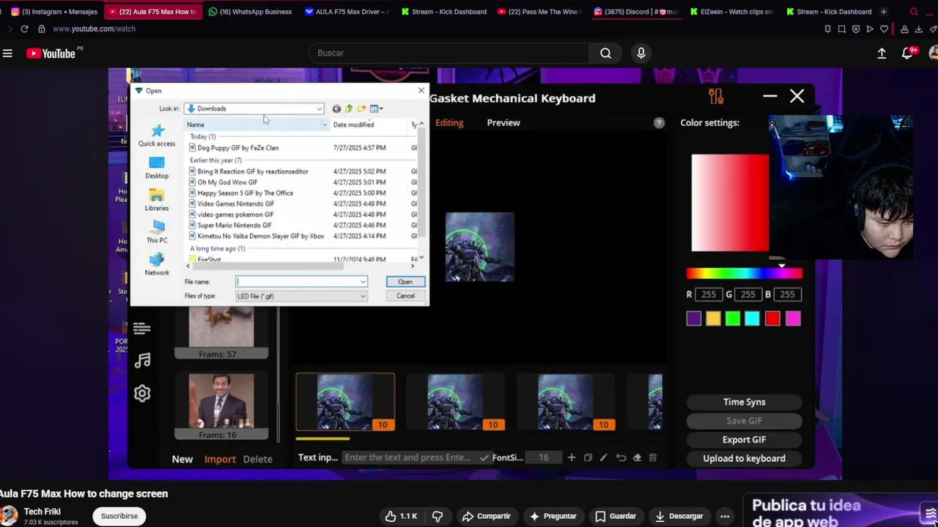Select the pencil draw tool
The image size is (938, 527).
(604, 457)
